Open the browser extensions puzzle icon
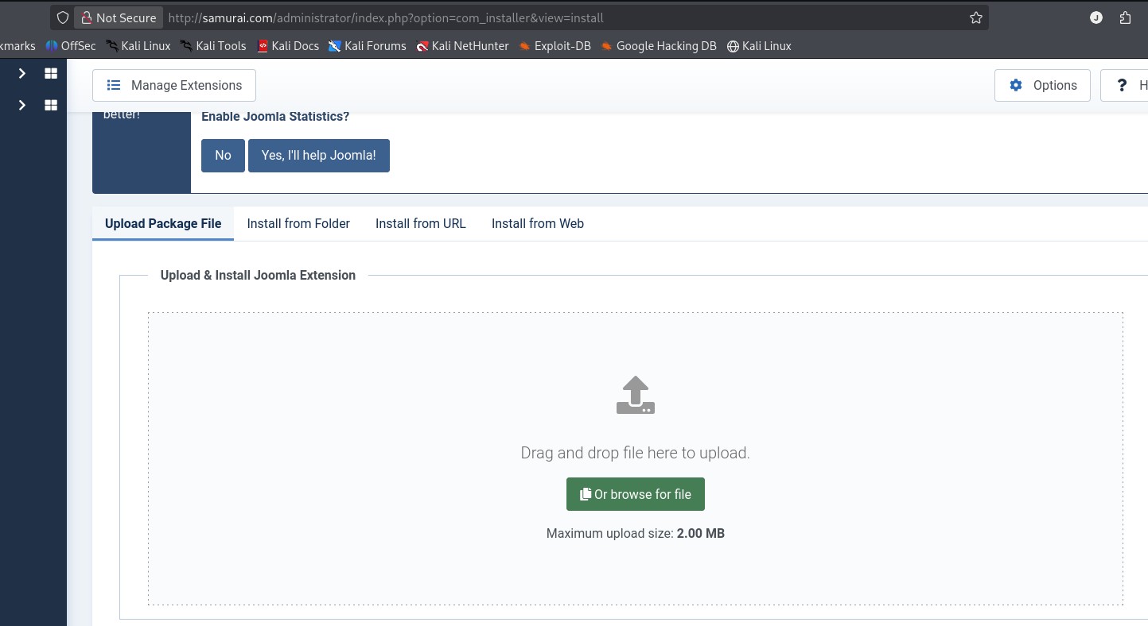This screenshot has width=1148, height=626. coord(1125,17)
